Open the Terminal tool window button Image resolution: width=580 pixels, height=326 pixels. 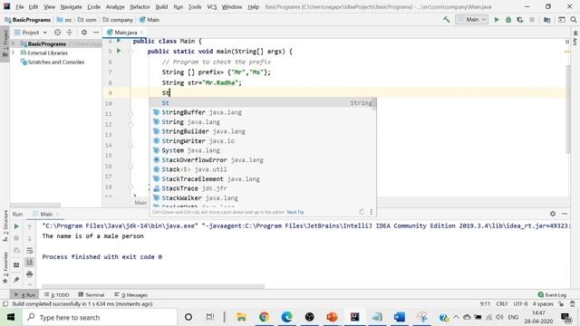coord(91,295)
